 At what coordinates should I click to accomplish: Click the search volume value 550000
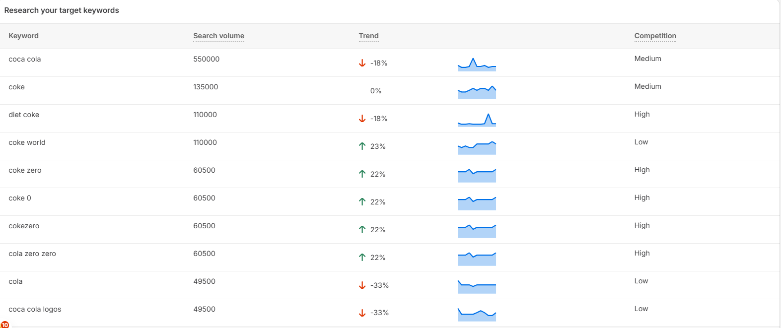pyautogui.click(x=207, y=59)
